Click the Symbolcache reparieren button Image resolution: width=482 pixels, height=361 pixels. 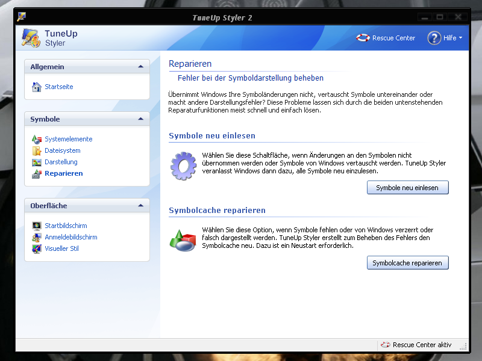pos(408,263)
